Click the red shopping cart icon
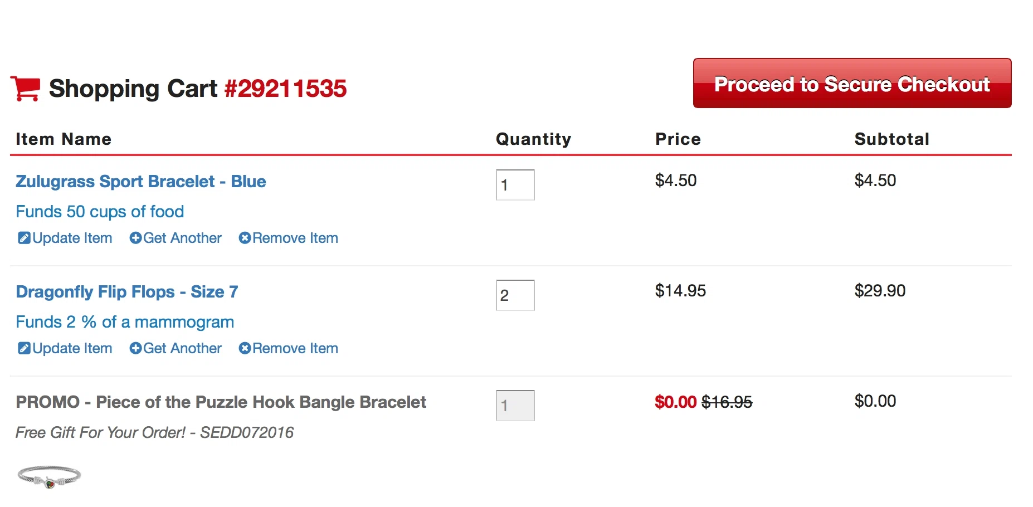Image resolution: width=1033 pixels, height=507 pixels. pyautogui.click(x=25, y=89)
